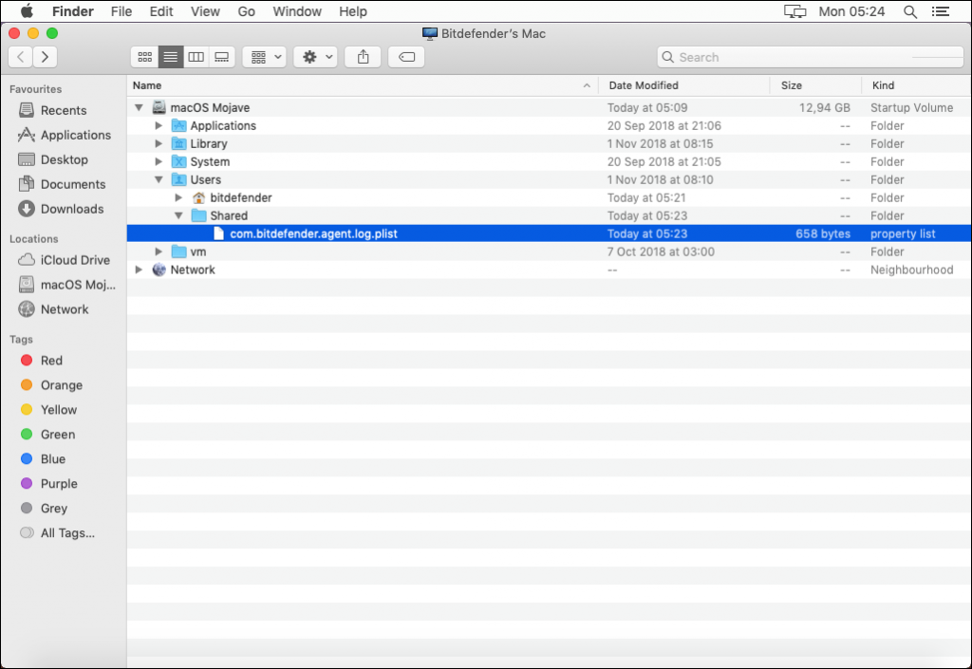Expand the Network row in the list

139,269
